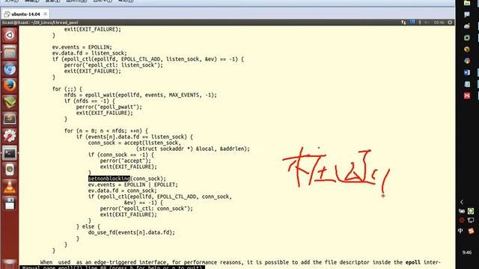This screenshot has height=269, width=479.
Task: Open the green square app in Windows taskbar
Action: click(x=467, y=38)
